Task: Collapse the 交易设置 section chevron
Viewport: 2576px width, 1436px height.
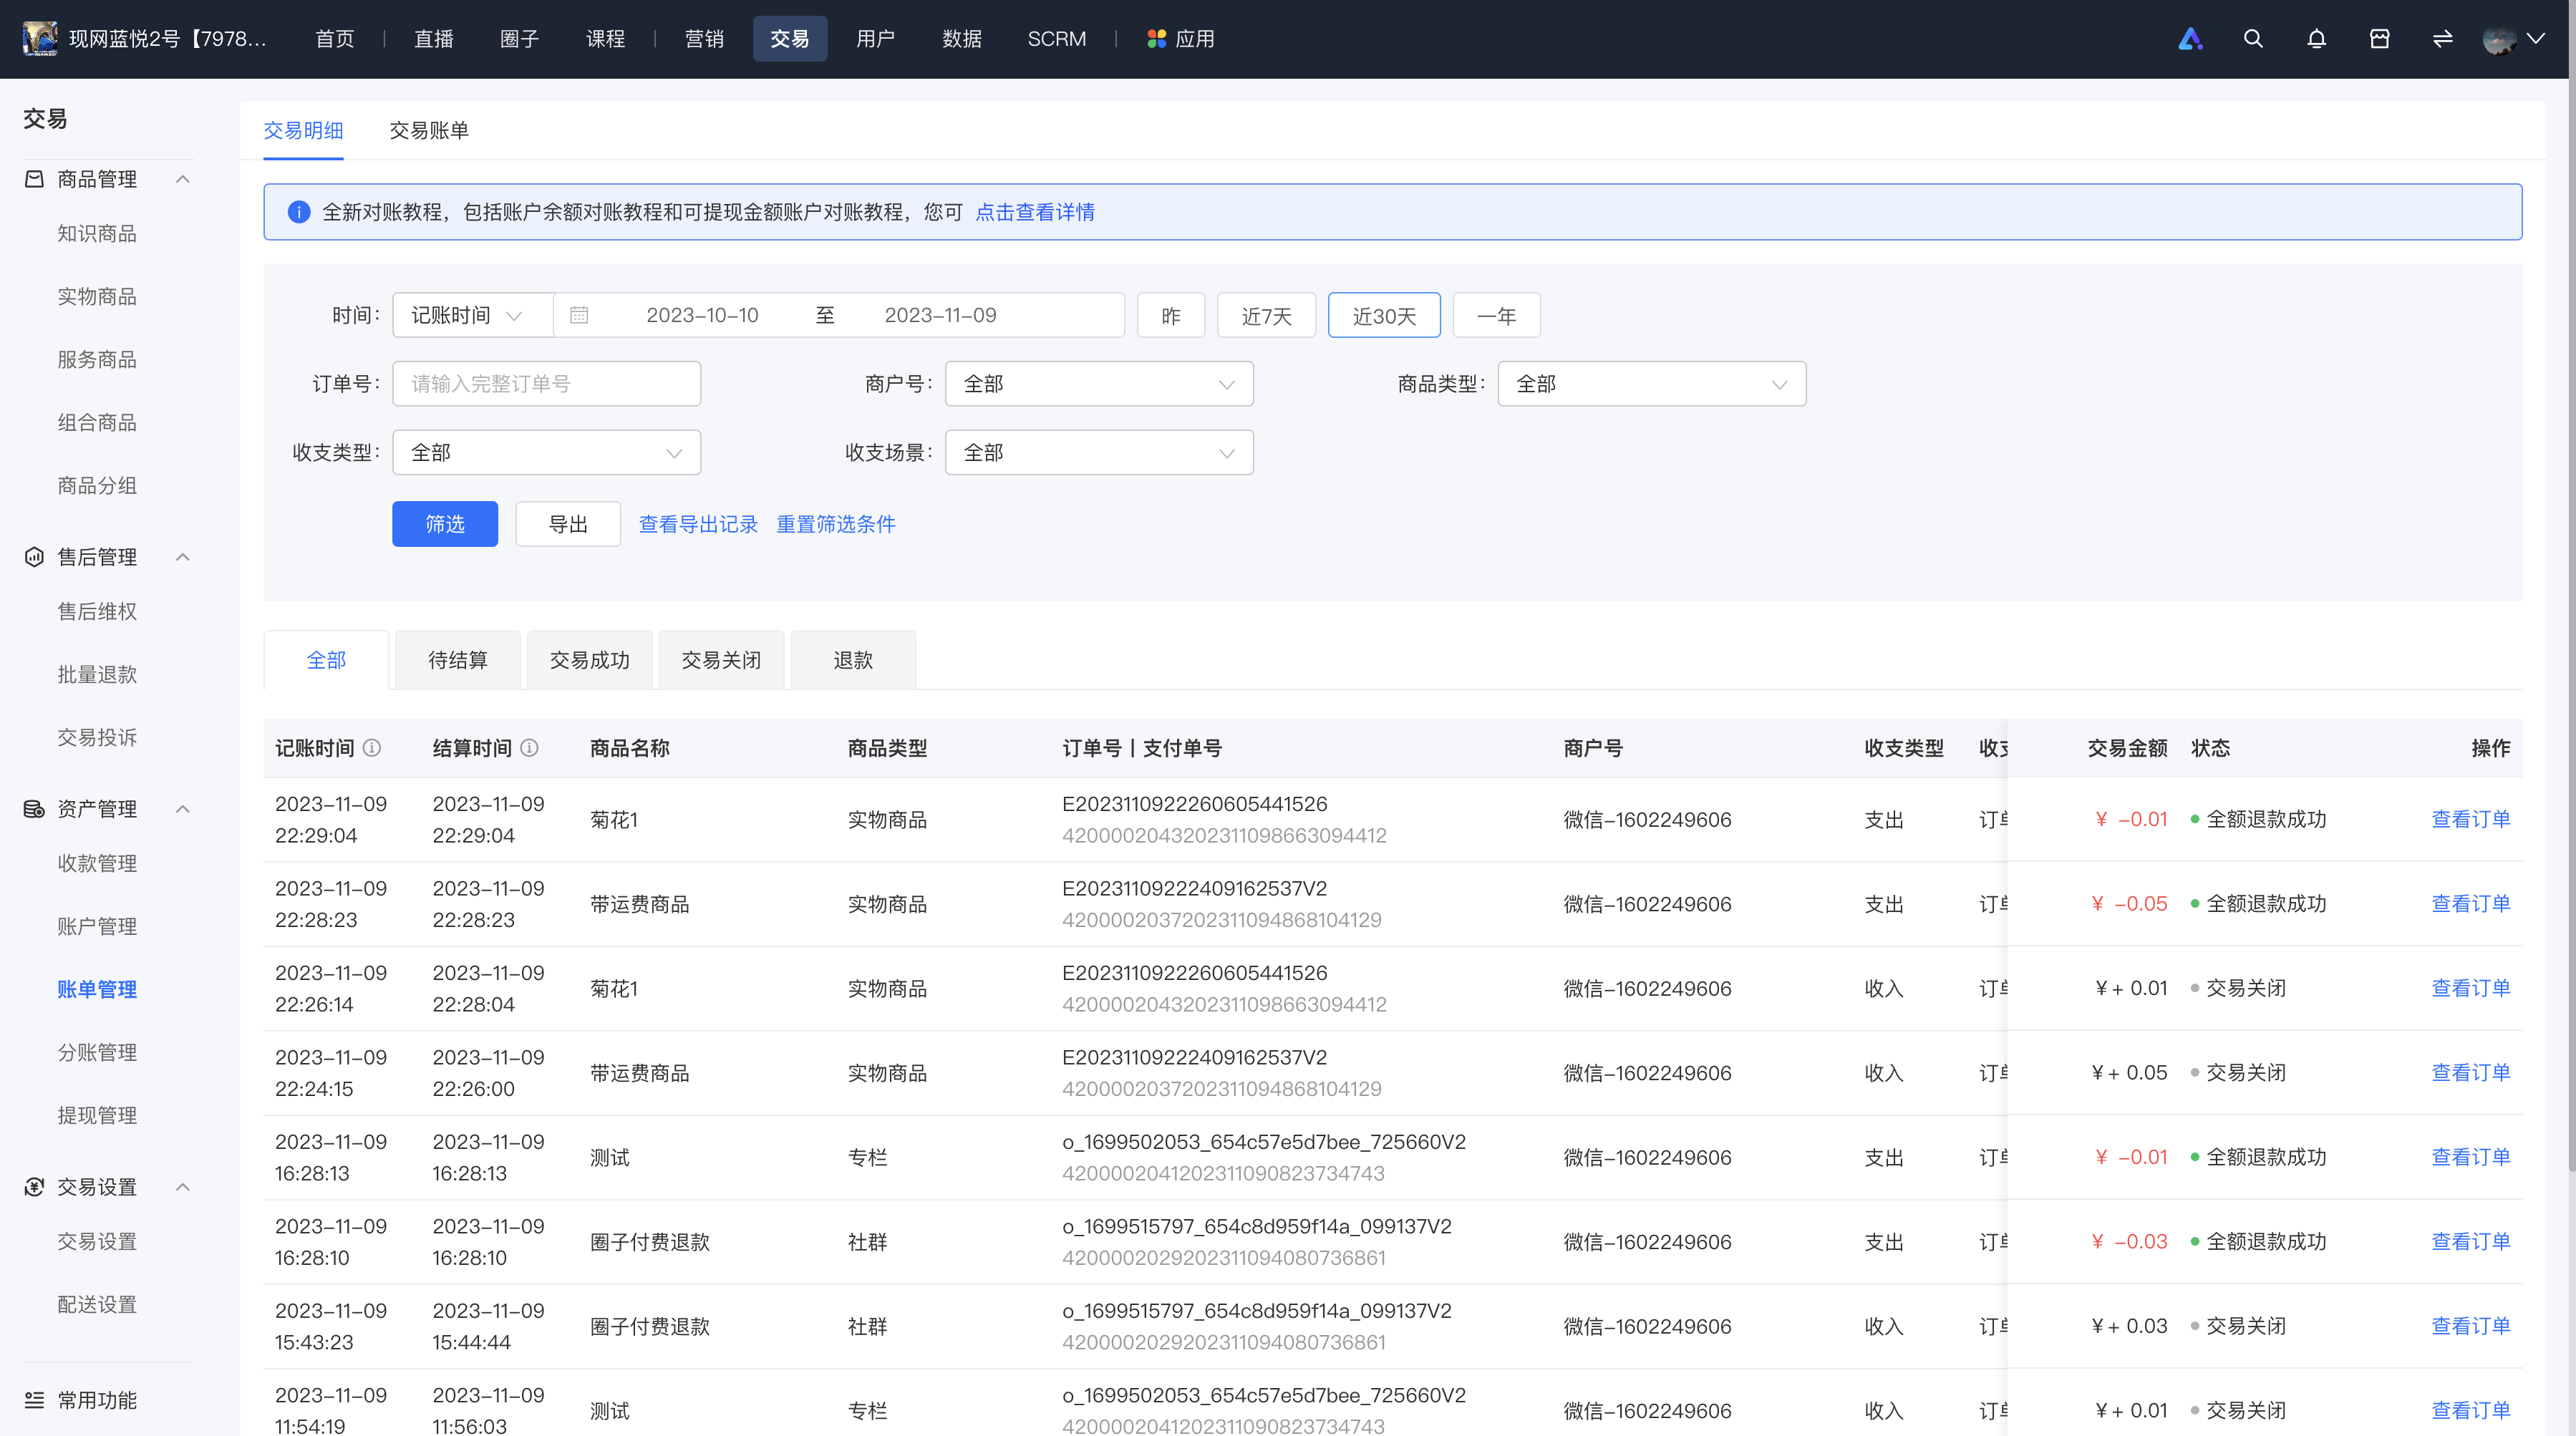Action: click(183, 1187)
